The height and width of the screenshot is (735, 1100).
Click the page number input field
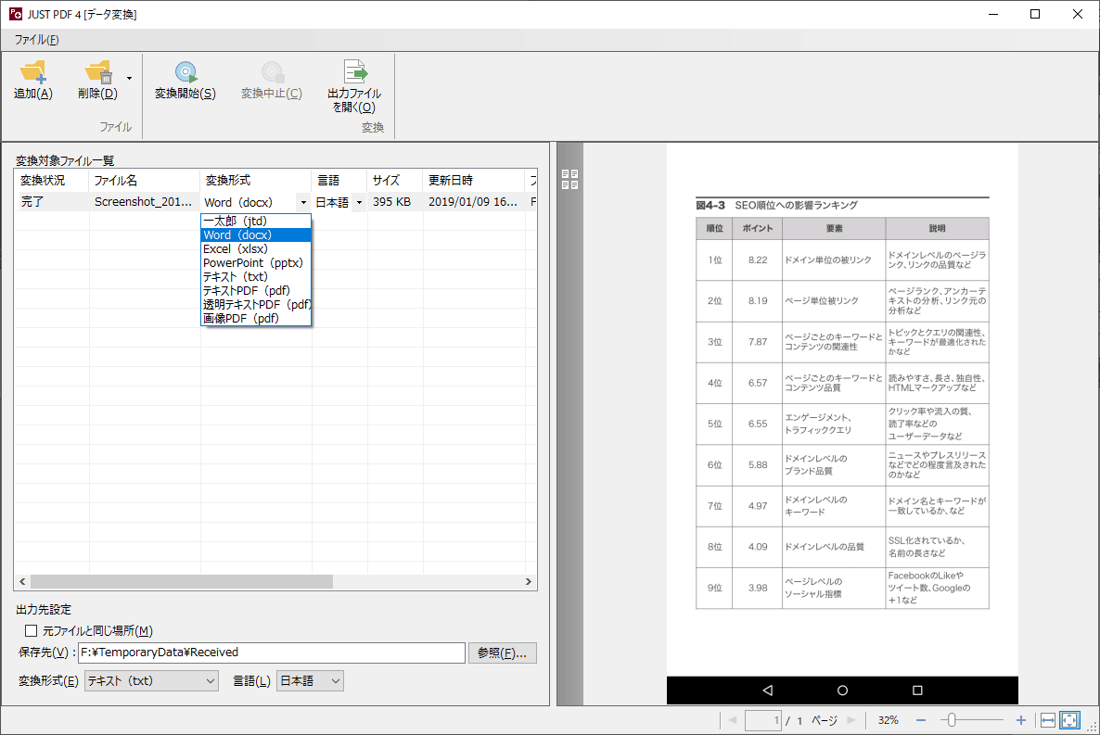763,720
